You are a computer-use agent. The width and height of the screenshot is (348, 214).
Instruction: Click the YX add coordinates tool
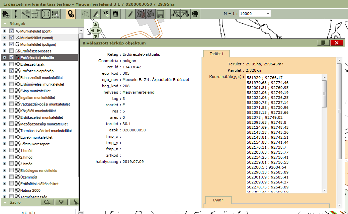(x=106, y=14)
